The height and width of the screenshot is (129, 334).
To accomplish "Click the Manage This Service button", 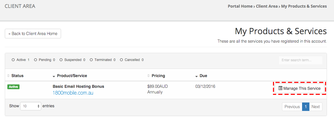I will (300, 88).
